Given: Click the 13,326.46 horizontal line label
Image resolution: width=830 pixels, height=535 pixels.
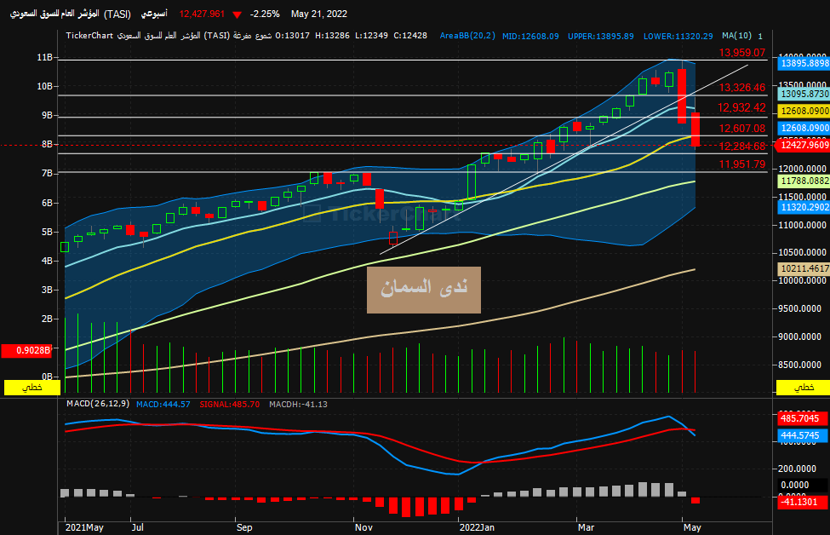Looking at the screenshot, I should coord(742,88).
